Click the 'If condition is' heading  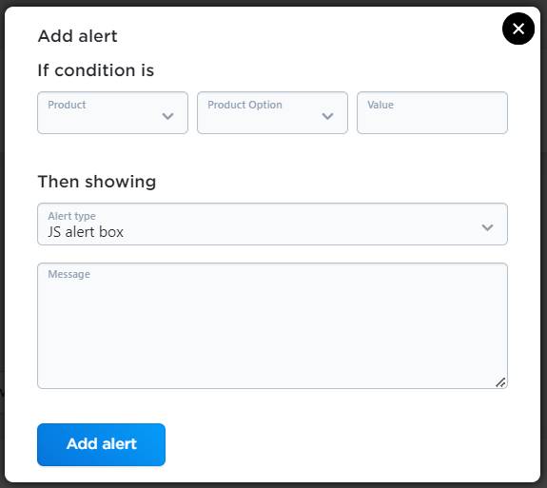coord(95,70)
